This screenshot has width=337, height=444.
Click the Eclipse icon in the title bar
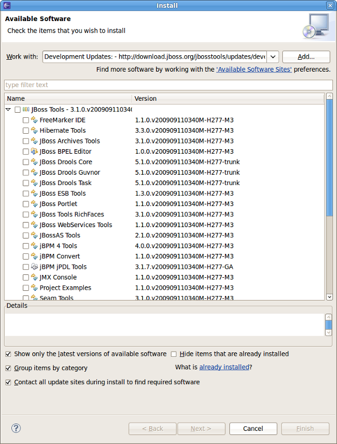[7, 5]
